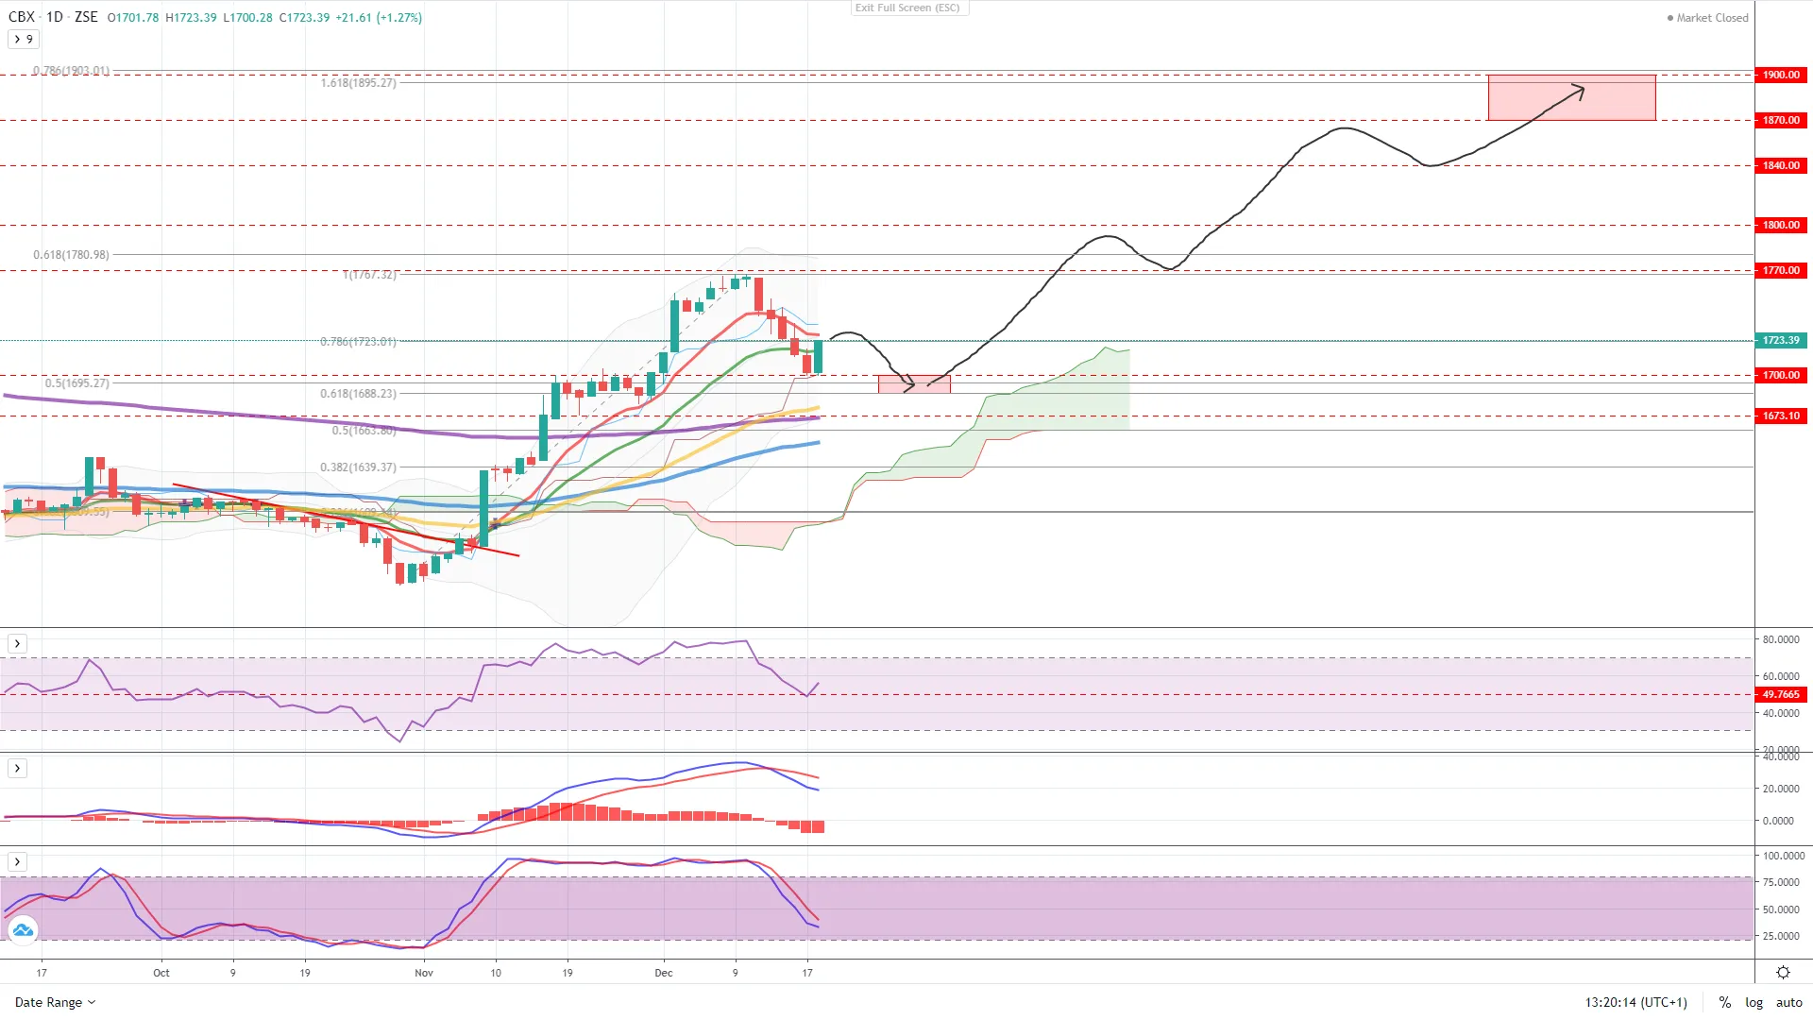Expand the MACD indicator legend arrow
Image resolution: width=1813 pixels, height=1020 pixels.
17,769
